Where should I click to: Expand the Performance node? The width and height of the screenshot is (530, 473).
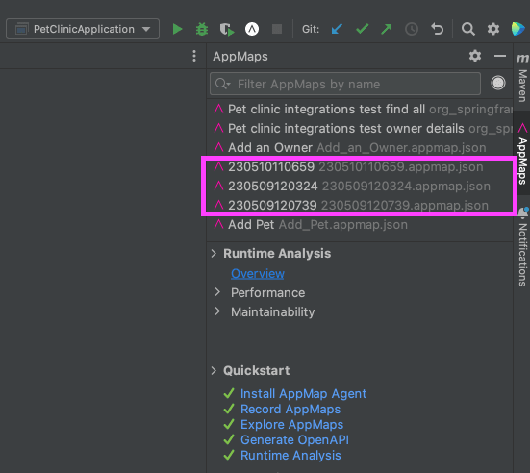pos(217,292)
